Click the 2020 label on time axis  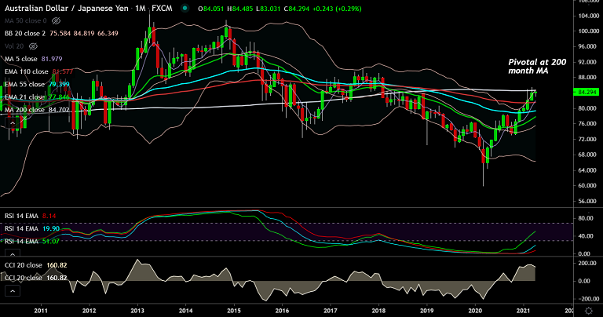point(475,311)
